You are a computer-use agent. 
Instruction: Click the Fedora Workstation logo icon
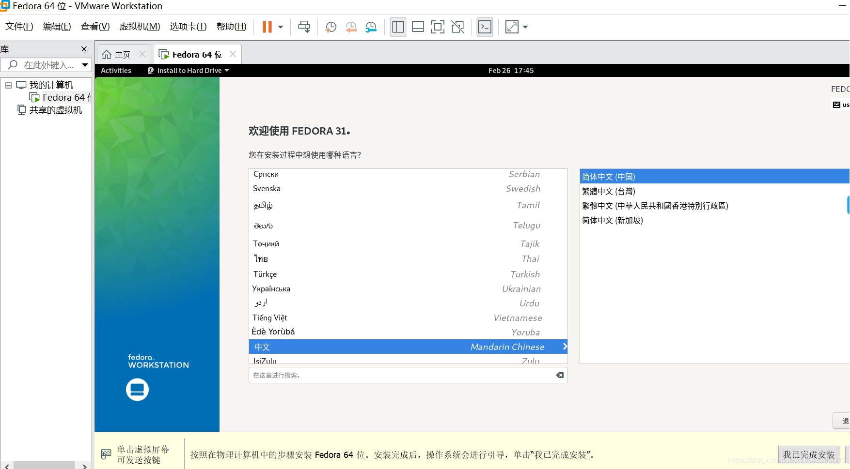[137, 390]
